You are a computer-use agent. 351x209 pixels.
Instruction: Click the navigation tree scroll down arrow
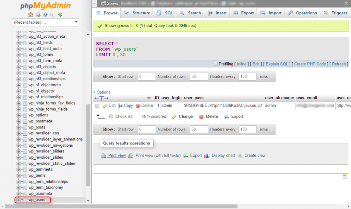88,201
